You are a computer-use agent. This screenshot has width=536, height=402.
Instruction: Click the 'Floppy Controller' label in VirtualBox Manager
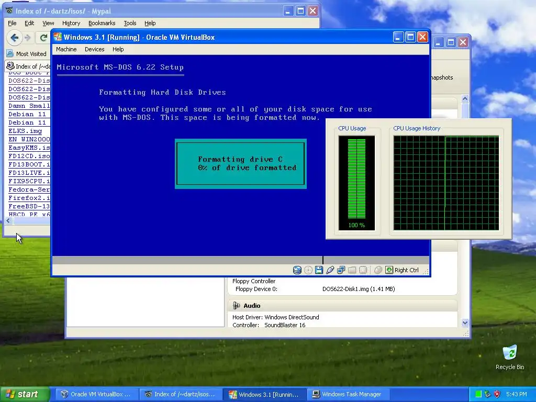coord(254,281)
